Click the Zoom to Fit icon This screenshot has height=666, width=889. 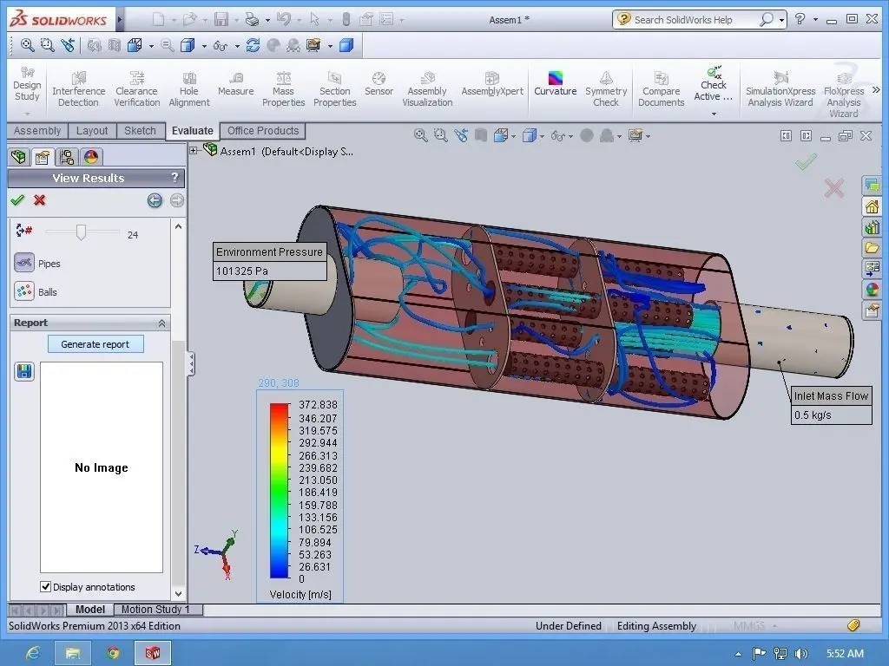click(27, 45)
